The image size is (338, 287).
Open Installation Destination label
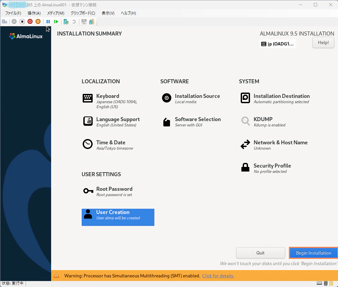coord(282,96)
